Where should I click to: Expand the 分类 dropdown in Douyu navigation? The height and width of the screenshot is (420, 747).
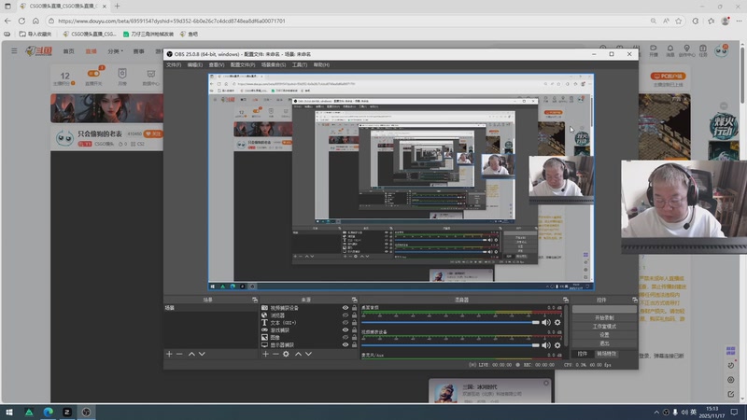[x=115, y=51]
